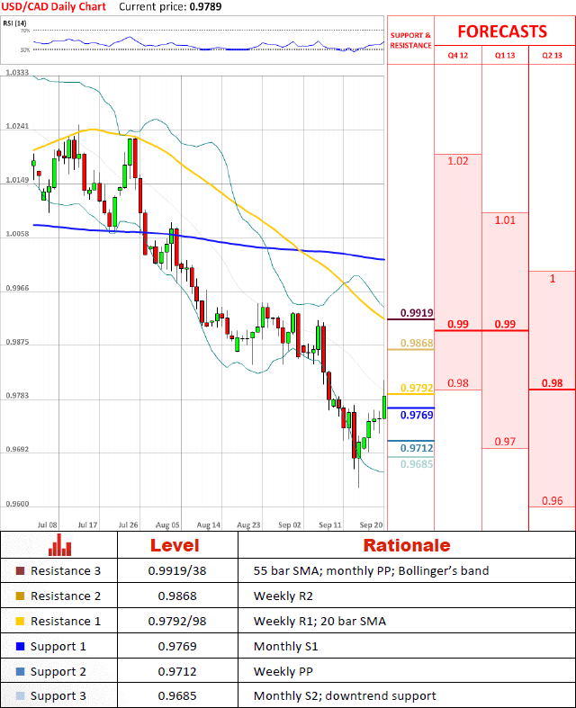Select the 0.9919 resistance level label on chart
This screenshot has width=576, height=708.
pyautogui.click(x=417, y=313)
